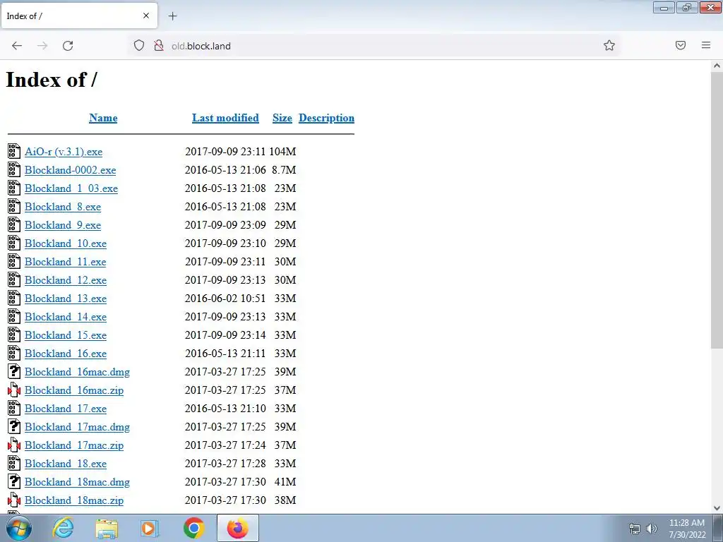Download Blockland_8.exe file
Screen dimensions: 723x542
click(63, 207)
